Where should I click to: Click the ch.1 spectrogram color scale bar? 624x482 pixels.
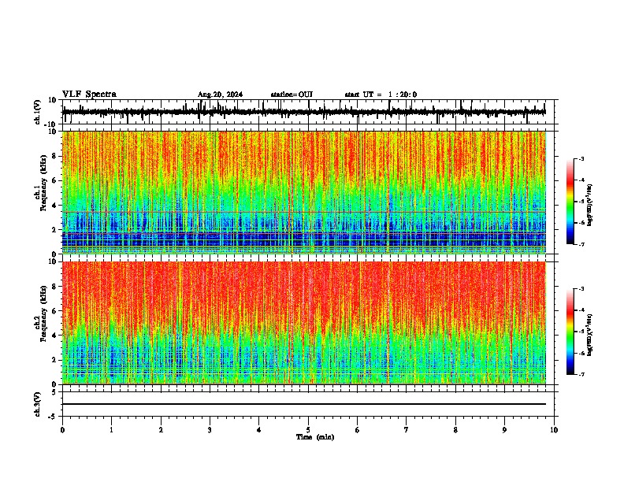(x=570, y=202)
